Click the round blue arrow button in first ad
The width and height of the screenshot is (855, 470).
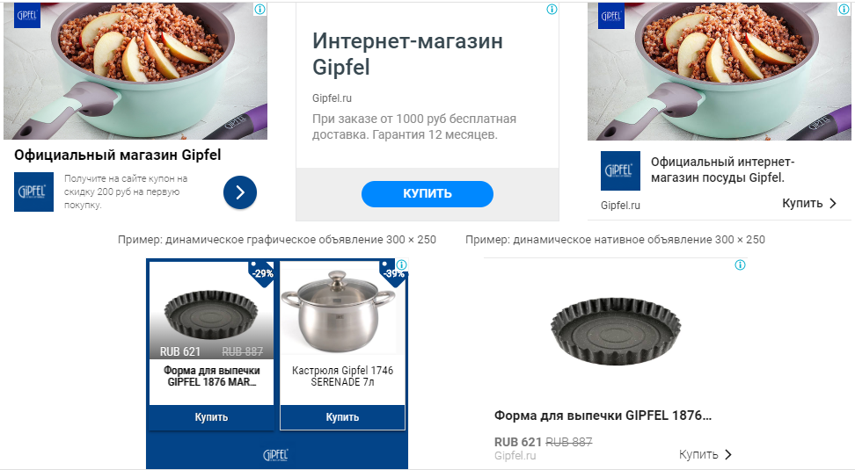click(240, 192)
